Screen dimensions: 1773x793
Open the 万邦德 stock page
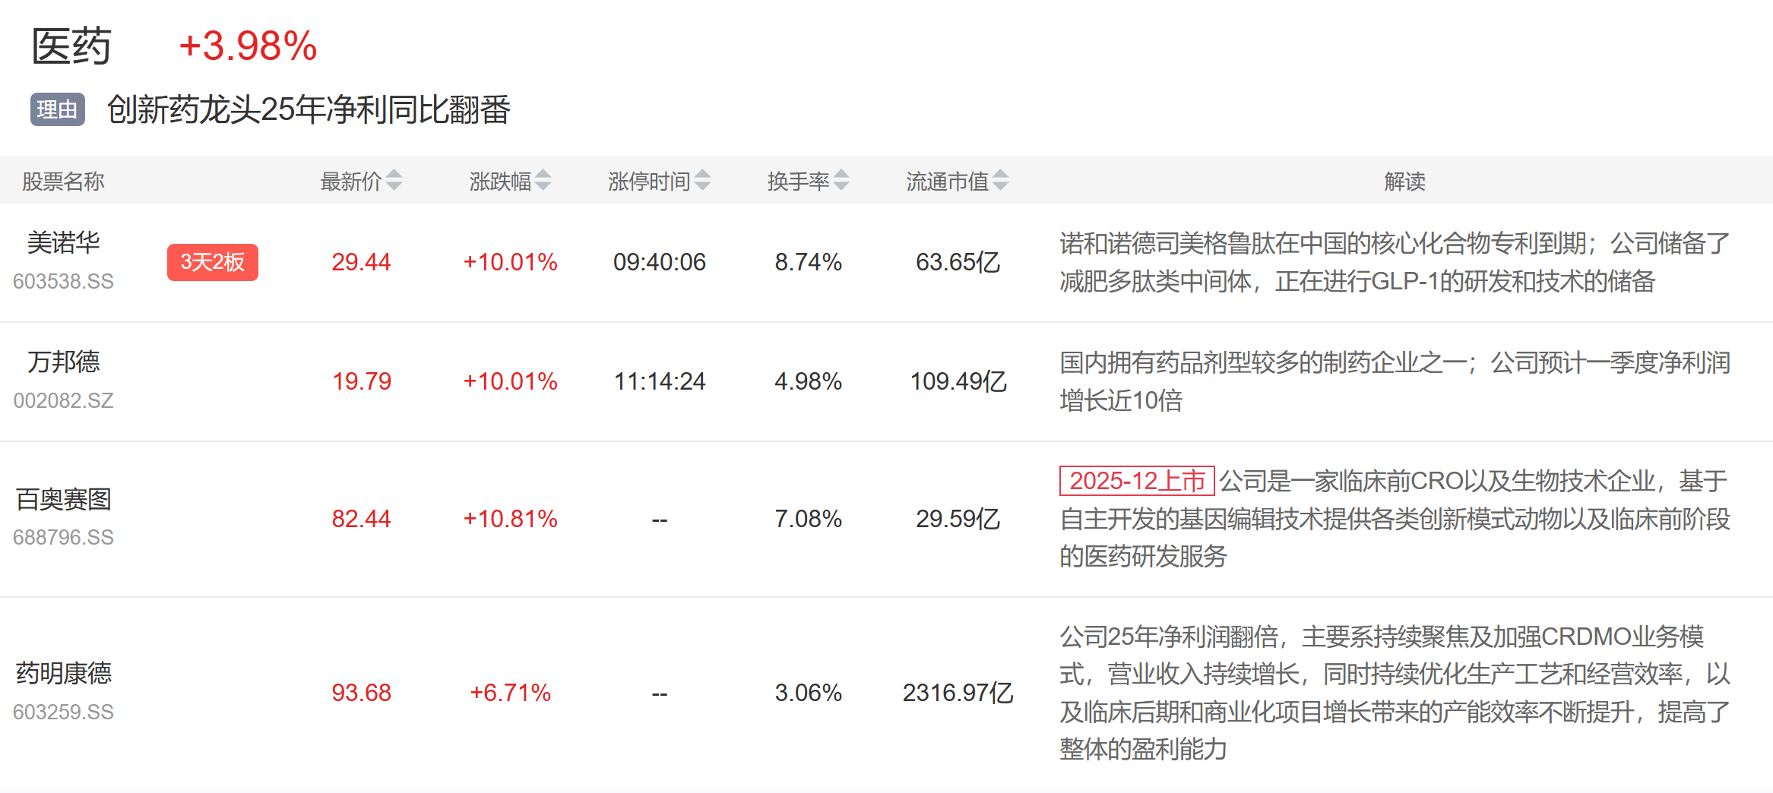(x=64, y=362)
